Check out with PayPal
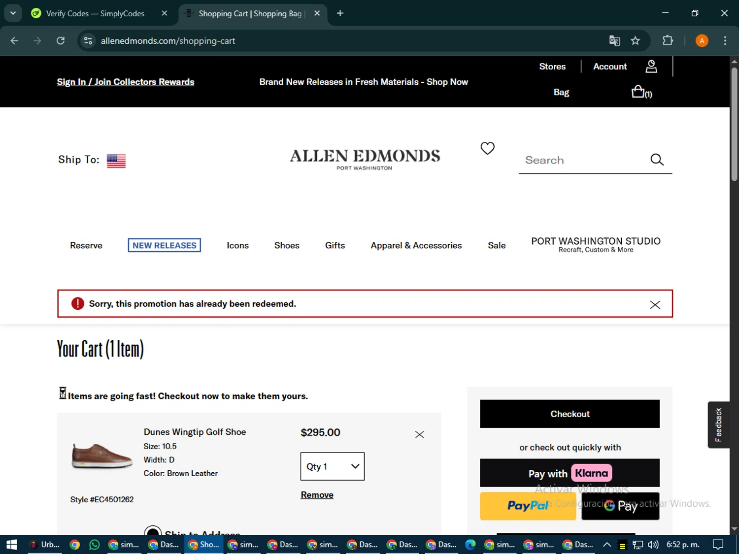This screenshot has height=554, width=739. (528, 506)
